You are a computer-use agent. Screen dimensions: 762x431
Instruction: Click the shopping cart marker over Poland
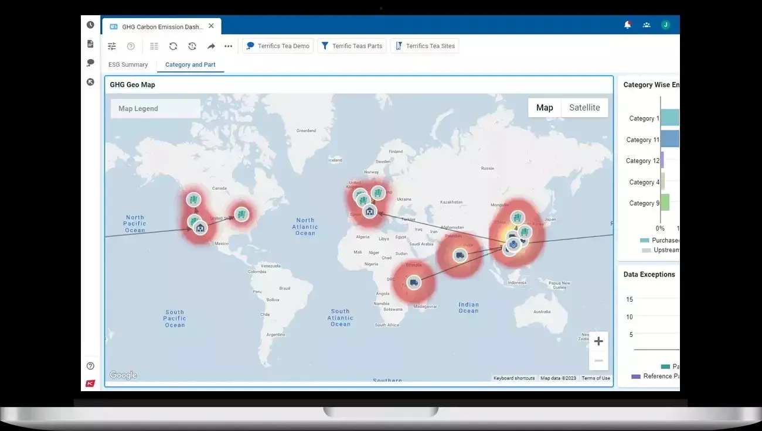[378, 192]
